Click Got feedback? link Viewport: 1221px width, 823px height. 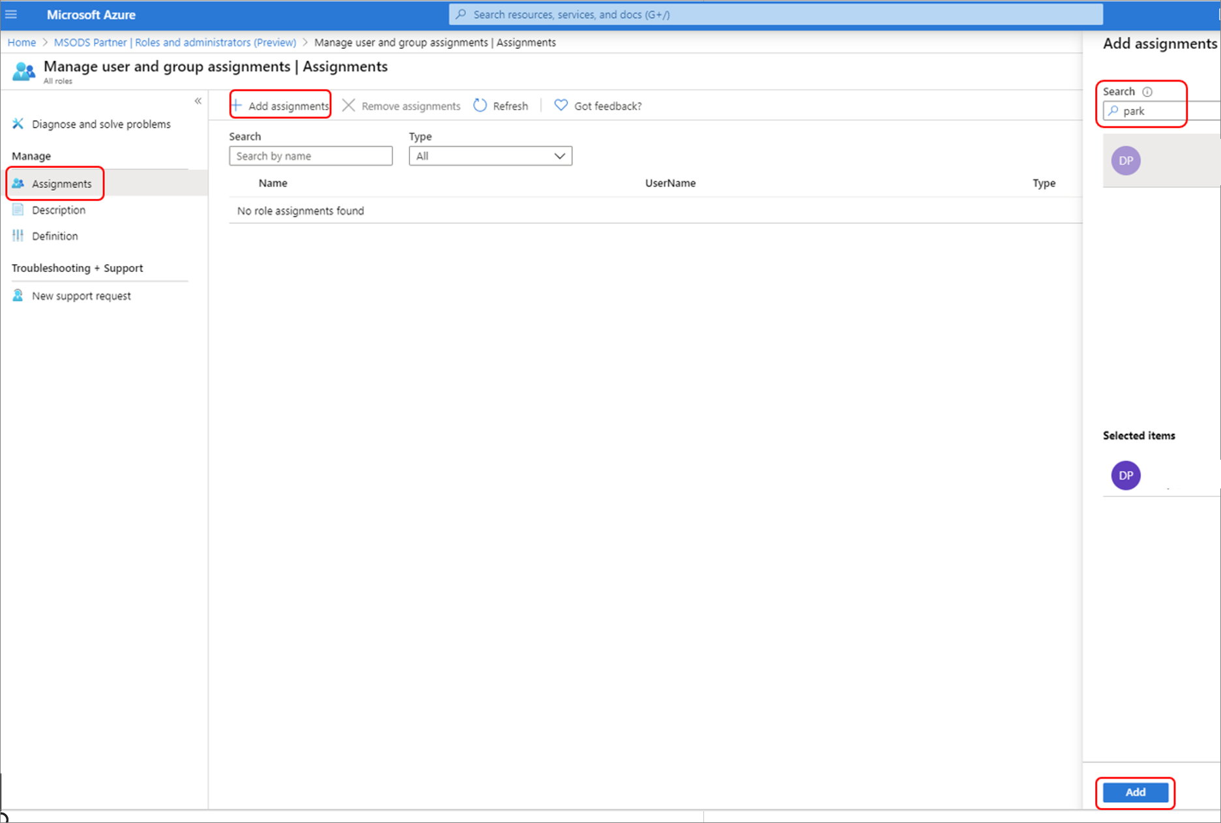click(x=608, y=106)
